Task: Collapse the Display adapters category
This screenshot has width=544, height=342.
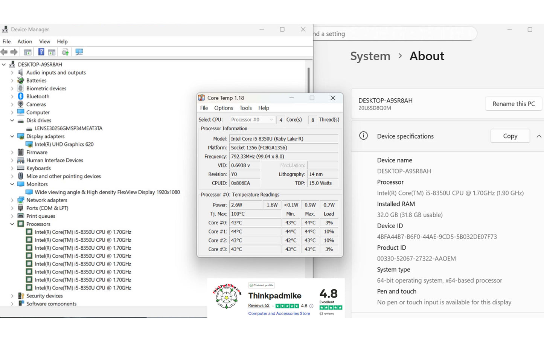Action: (x=12, y=136)
